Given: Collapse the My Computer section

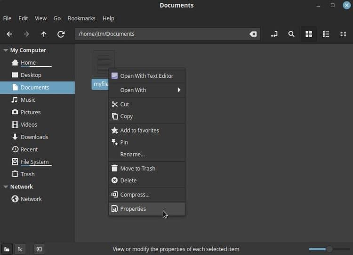Looking at the screenshot, I should tap(6, 50).
